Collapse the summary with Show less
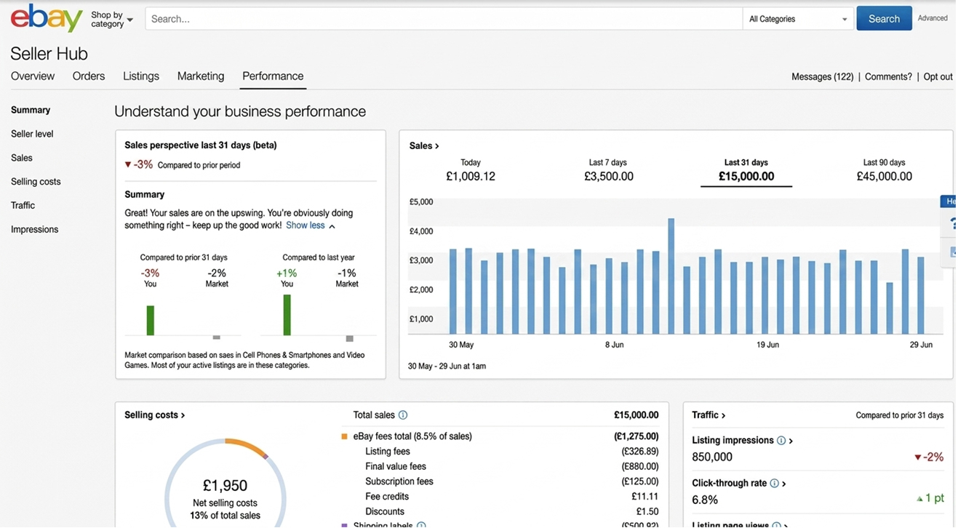This screenshot has height=528, width=958. point(311,225)
